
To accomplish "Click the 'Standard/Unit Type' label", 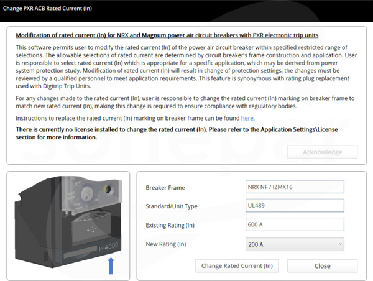I will pyautogui.click(x=172, y=206).
